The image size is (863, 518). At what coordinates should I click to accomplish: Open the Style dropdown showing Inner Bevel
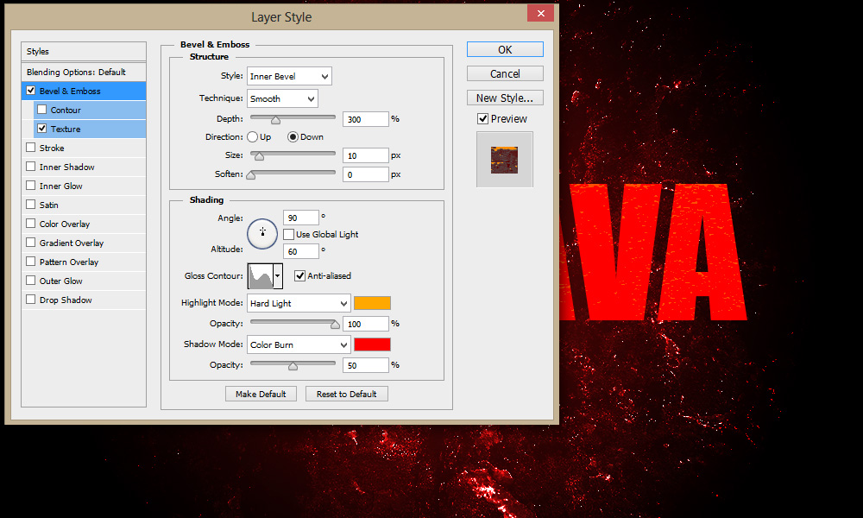point(289,77)
